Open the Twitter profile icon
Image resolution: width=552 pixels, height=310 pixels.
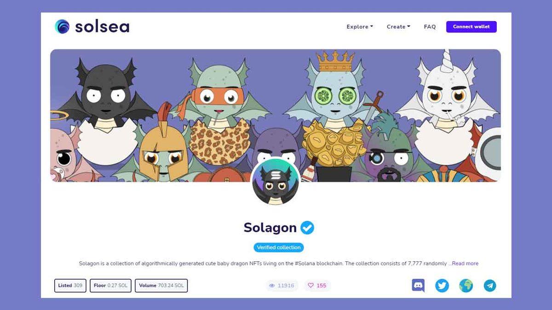(442, 286)
